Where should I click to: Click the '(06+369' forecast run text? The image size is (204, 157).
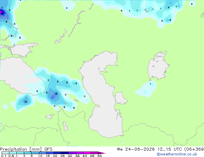tap(194, 149)
